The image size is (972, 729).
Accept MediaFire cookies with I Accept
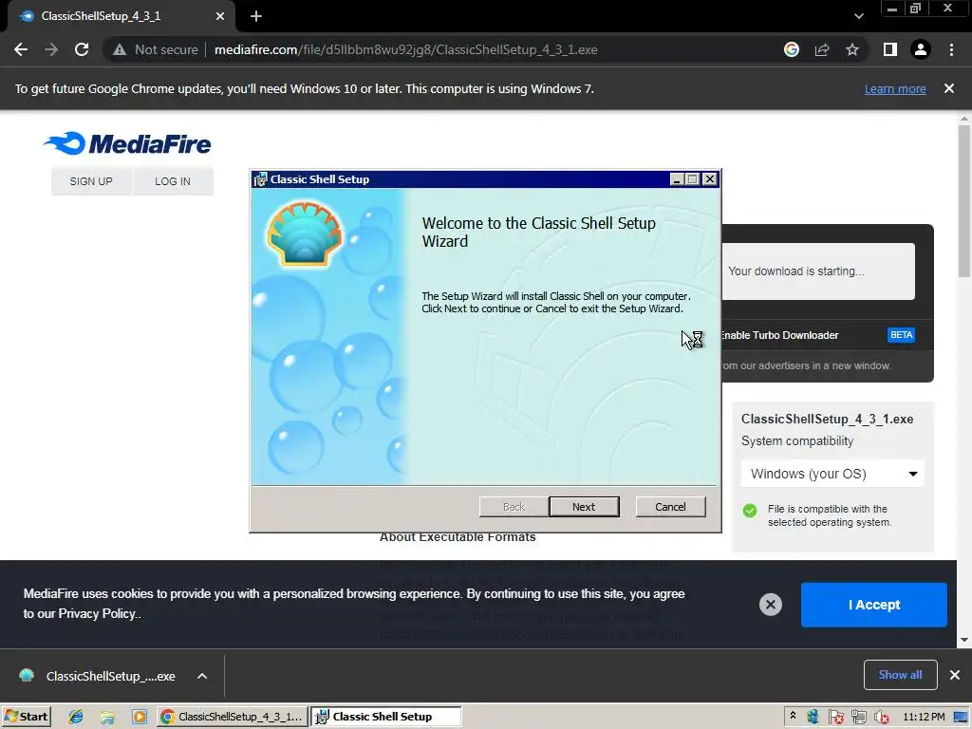873,605
